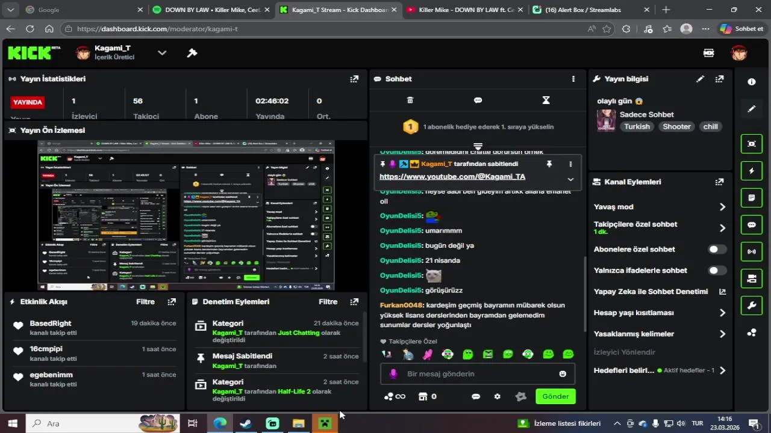Pop out the Etkinlik Akışı panel
The width and height of the screenshot is (771, 433).
[172, 302]
